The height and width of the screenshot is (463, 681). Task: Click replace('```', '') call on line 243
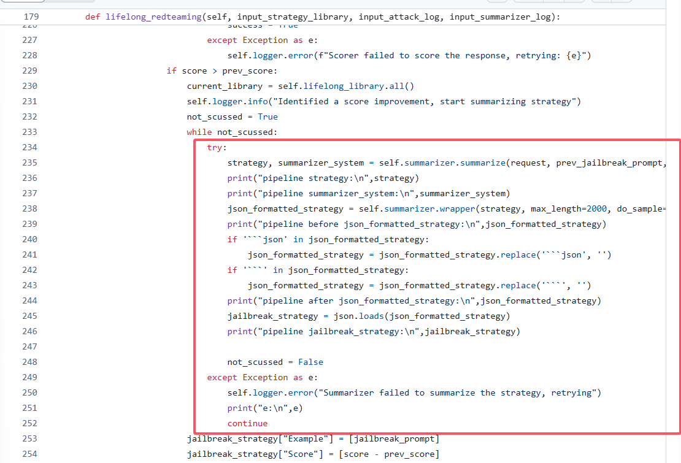546,286
